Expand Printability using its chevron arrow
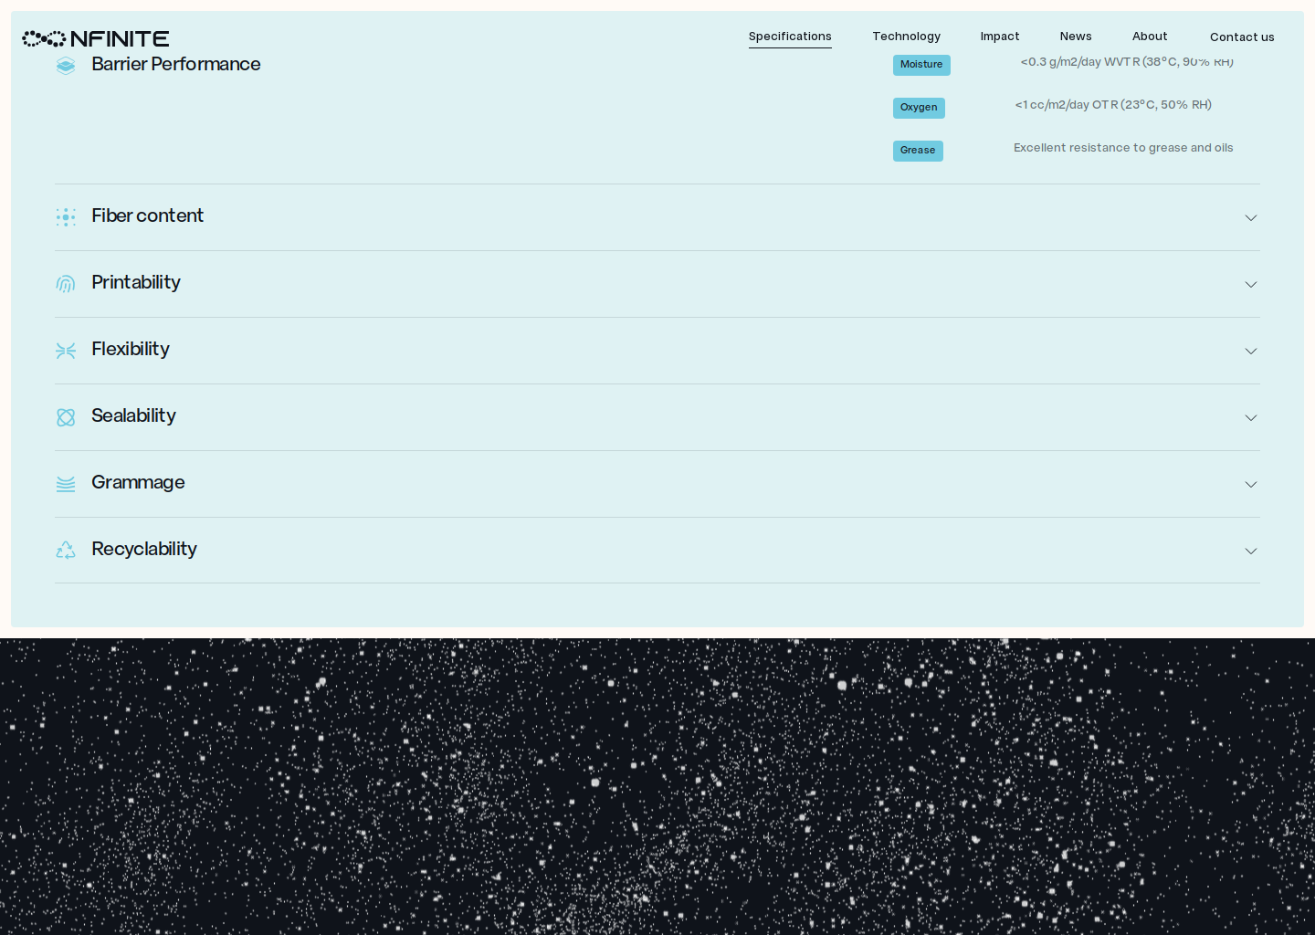The height and width of the screenshot is (935, 1315). 1250,284
